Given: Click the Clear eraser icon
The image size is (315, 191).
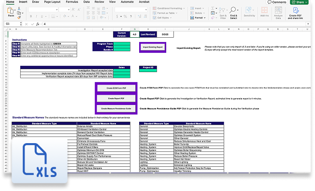Looking at the screenshot, I should pos(213,18).
